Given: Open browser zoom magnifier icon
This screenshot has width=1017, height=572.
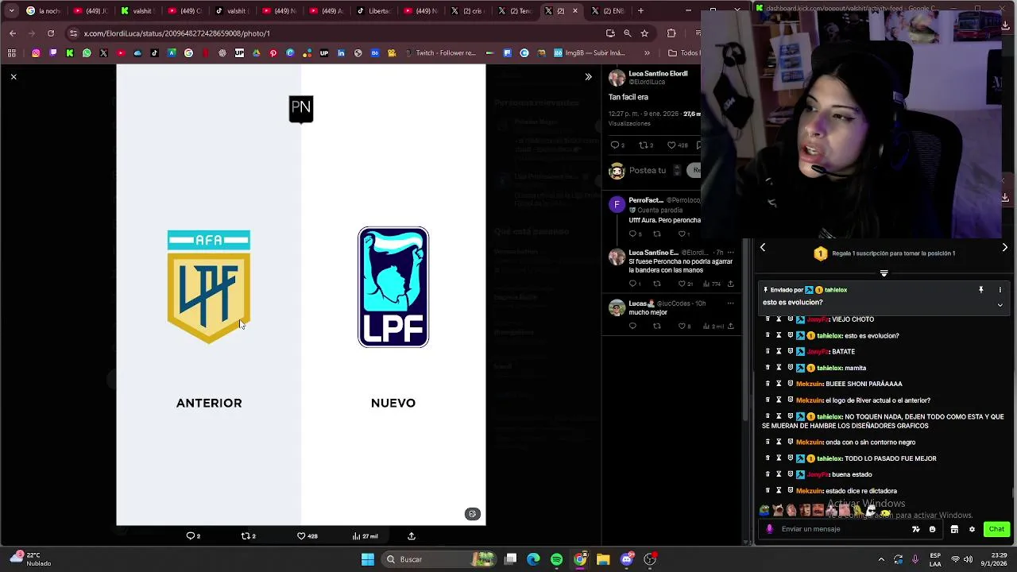Looking at the screenshot, I should tap(627, 33).
